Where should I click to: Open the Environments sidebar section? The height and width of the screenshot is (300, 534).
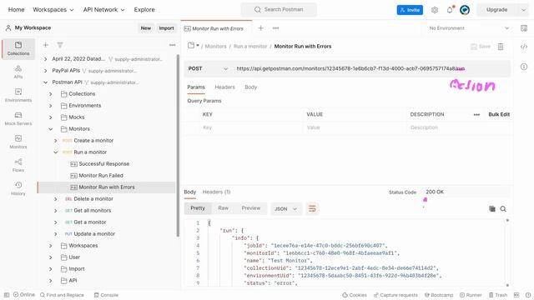tap(18, 95)
